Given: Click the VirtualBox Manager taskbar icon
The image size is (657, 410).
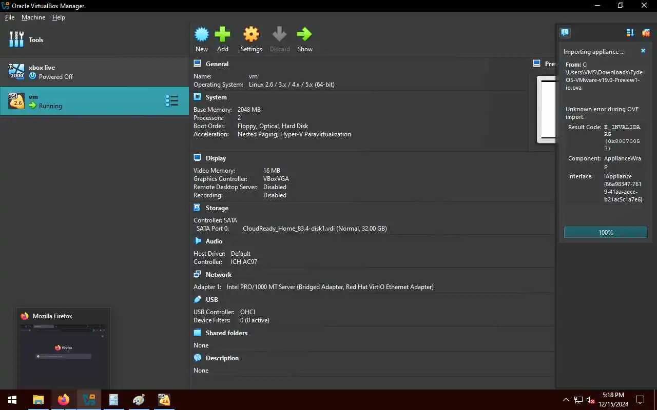Looking at the screenshot, I should [89, 400].
